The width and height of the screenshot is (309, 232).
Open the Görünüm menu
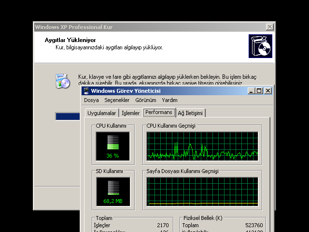tap(146, 100)
